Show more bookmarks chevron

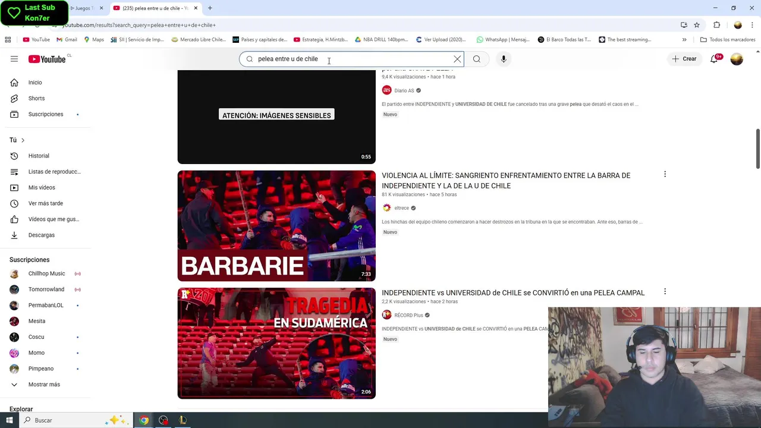pos(684,40)
